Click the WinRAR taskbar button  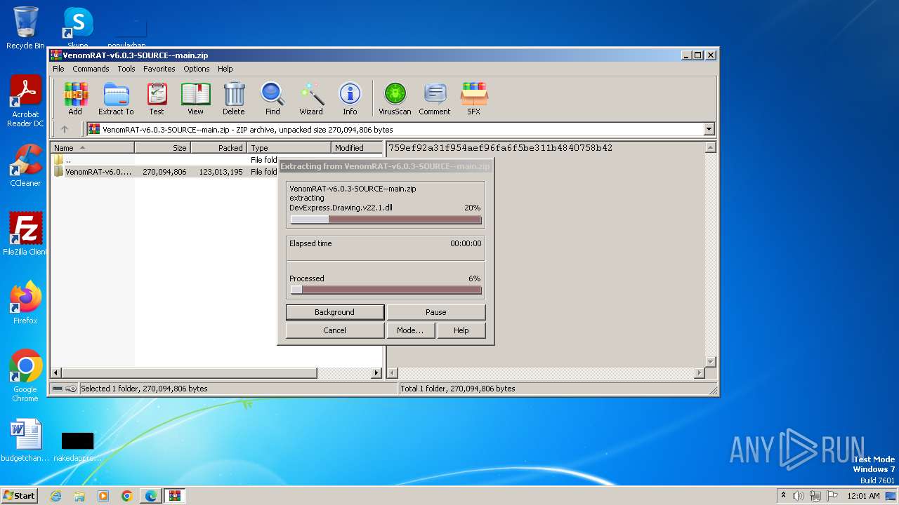click(174, 496)
